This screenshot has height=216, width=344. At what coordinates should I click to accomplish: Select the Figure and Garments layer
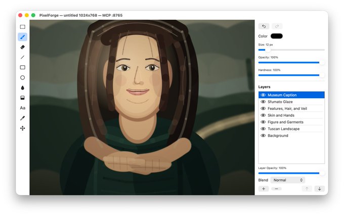291,122
